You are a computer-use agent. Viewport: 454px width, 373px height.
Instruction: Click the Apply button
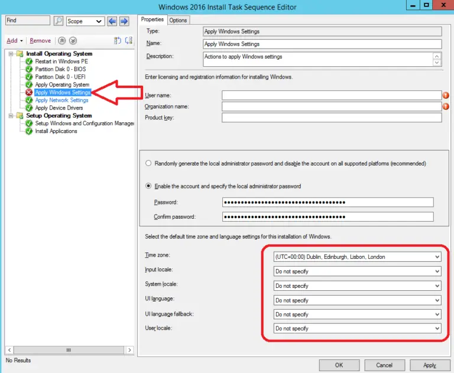430,365
